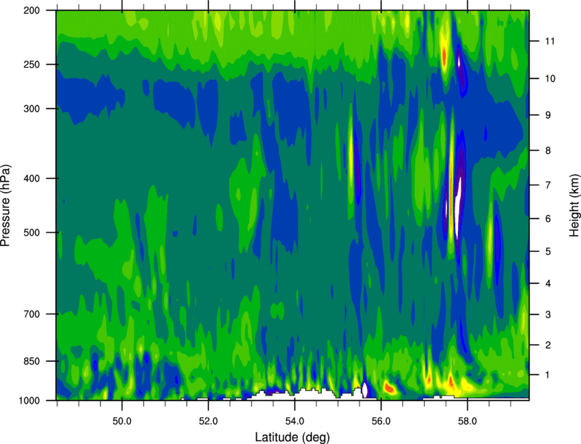
Task: Click height tick label 9
Action: 548,115
